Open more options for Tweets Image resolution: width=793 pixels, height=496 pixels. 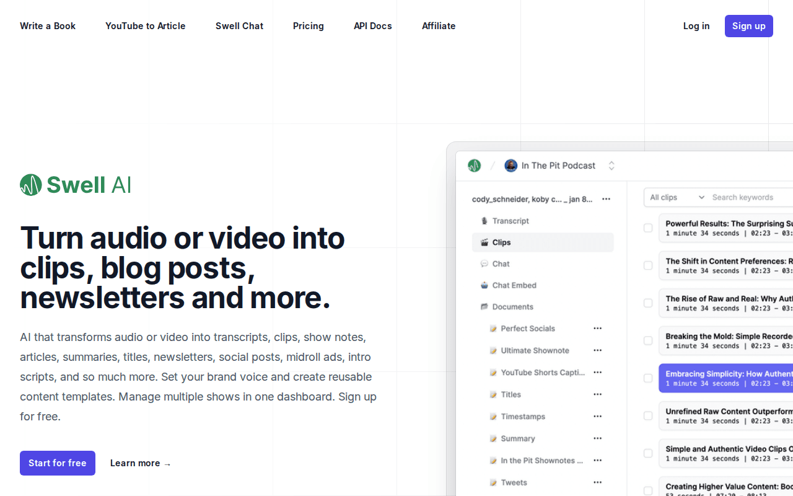click(598, 482)
